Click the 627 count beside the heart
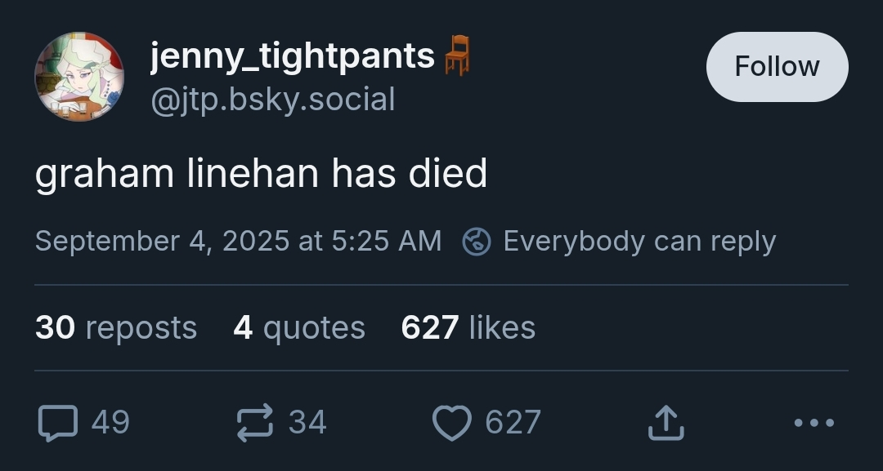 (513, 423)
